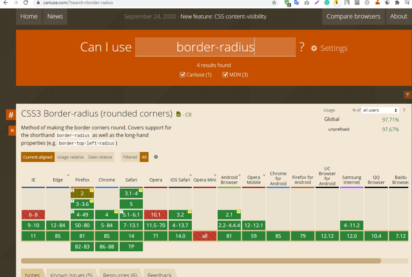Select the Safari TP cell

pyautogui.click(x=131, y=246)
